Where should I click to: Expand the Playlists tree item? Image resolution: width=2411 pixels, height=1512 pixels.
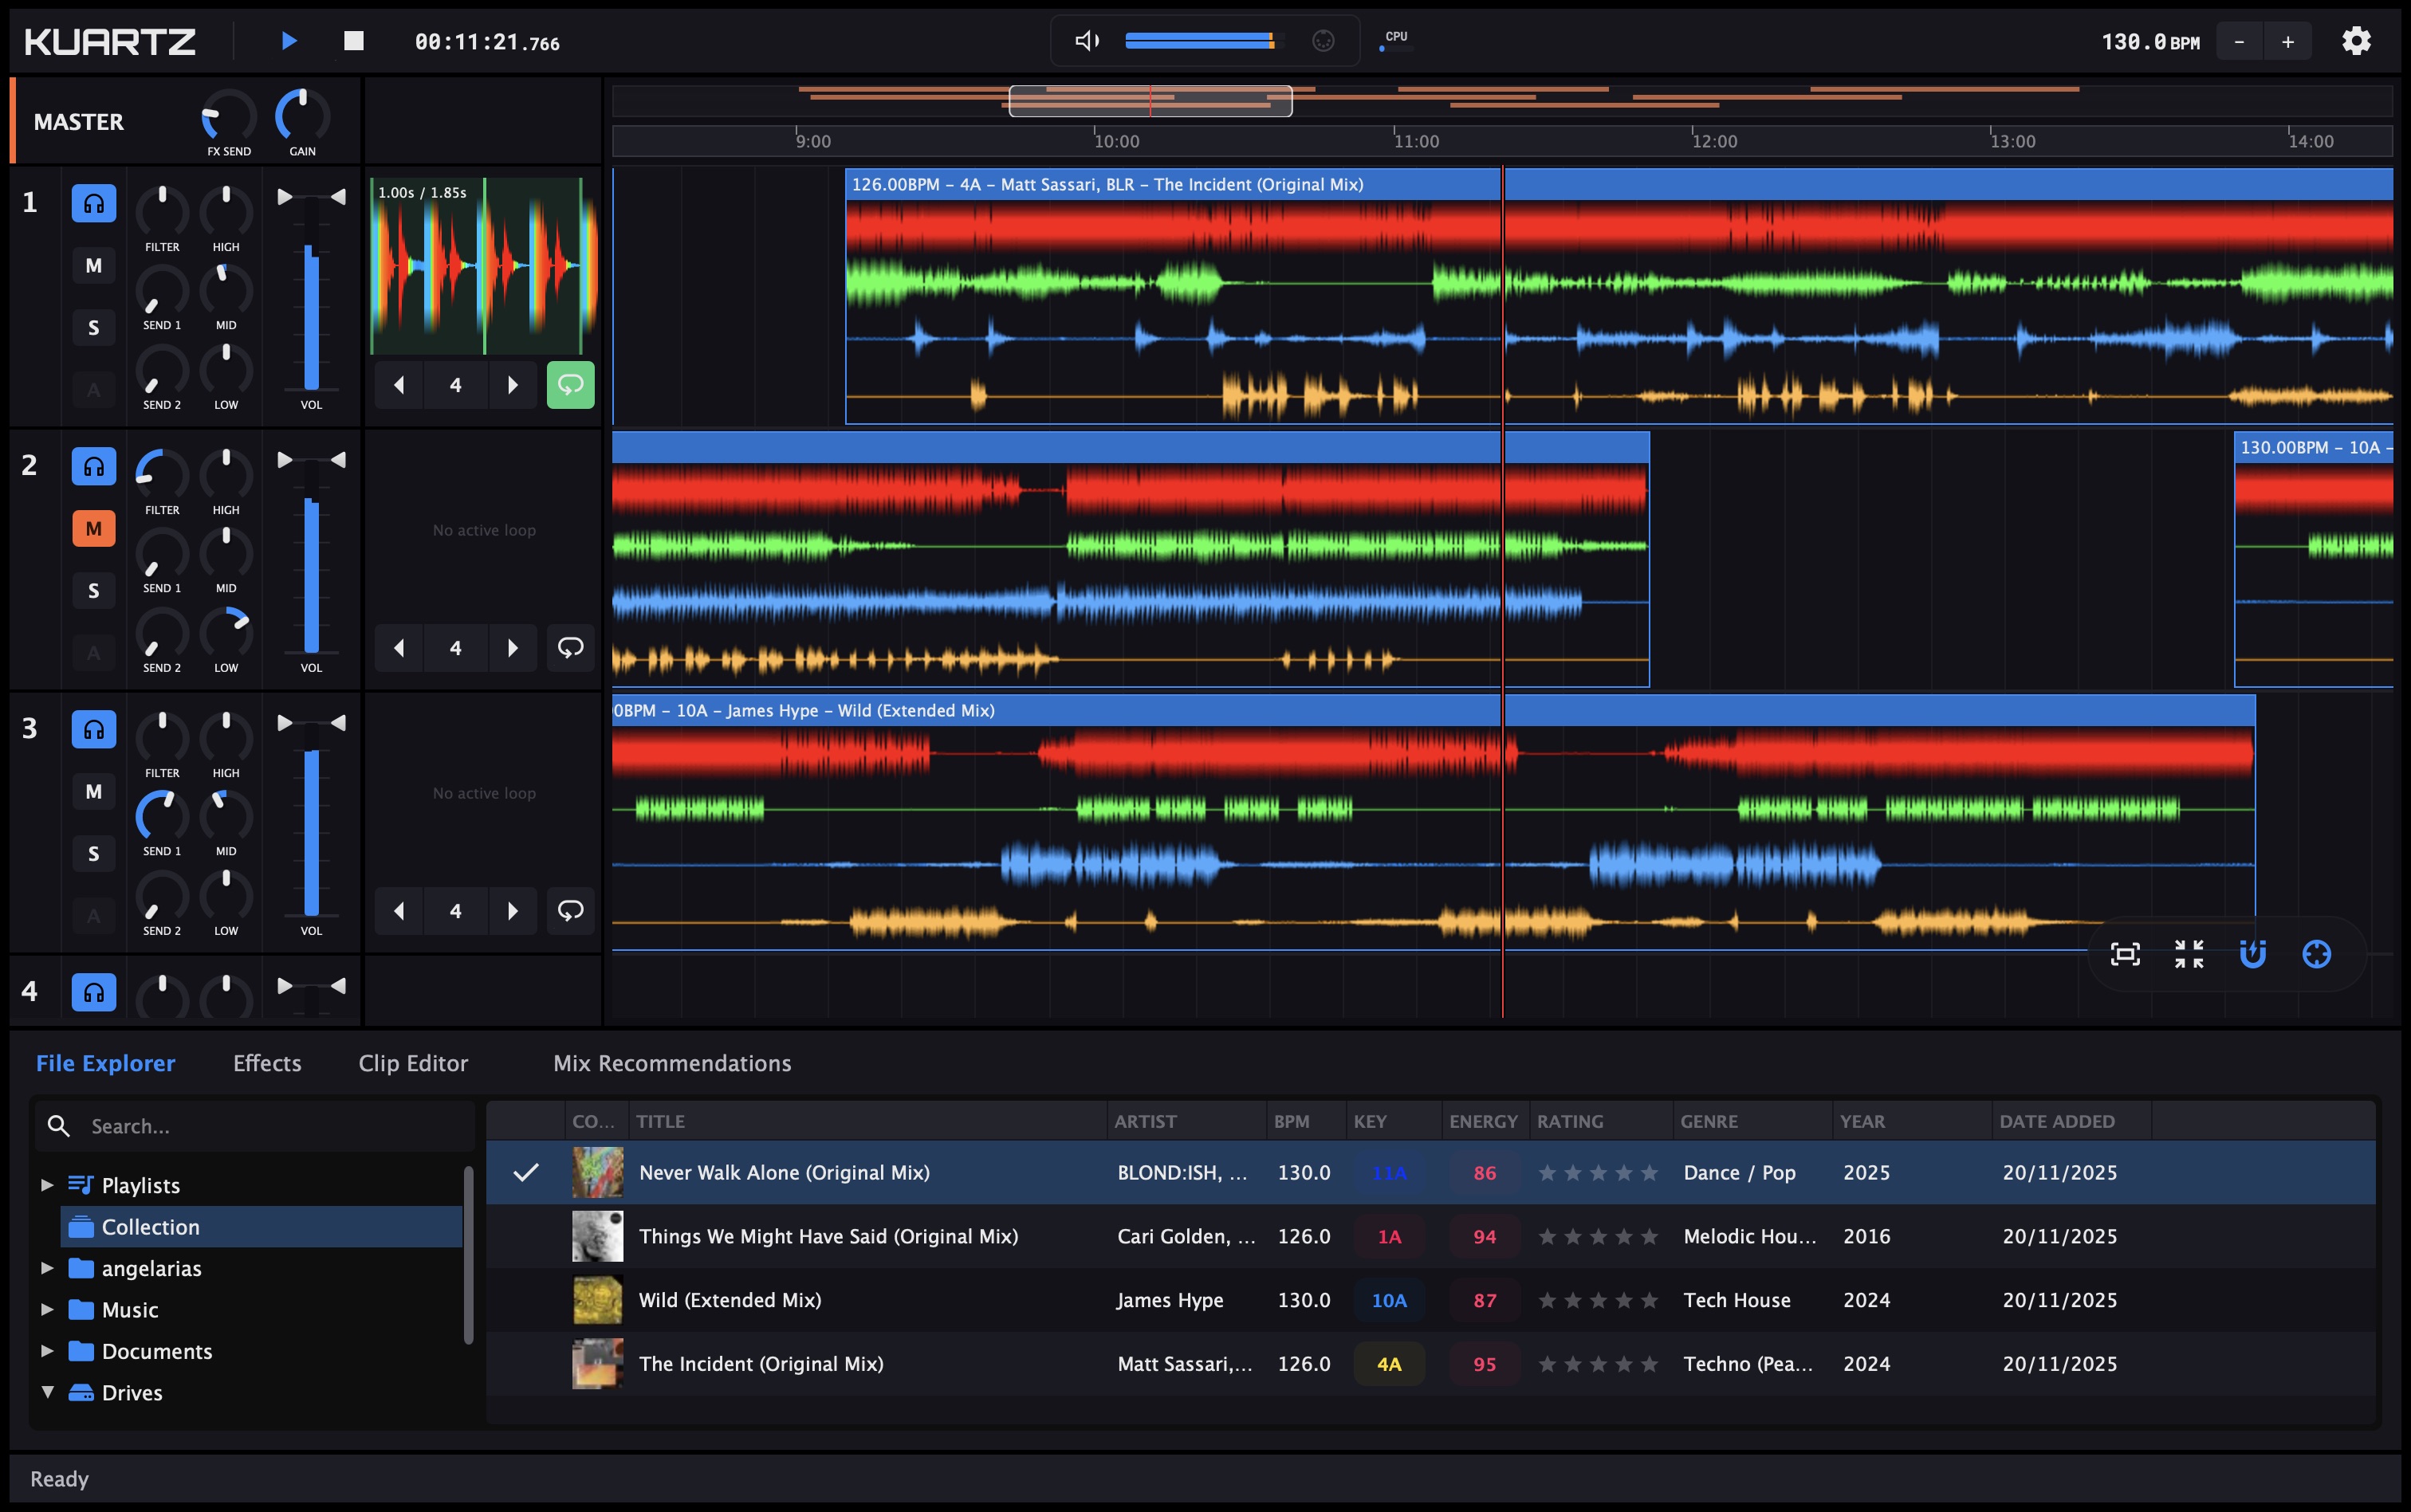click(x=46, y=1185)
